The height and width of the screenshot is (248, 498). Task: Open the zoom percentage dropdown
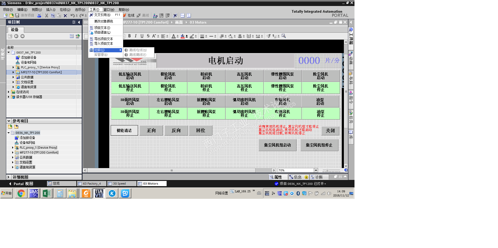click(x=316, y=170)
